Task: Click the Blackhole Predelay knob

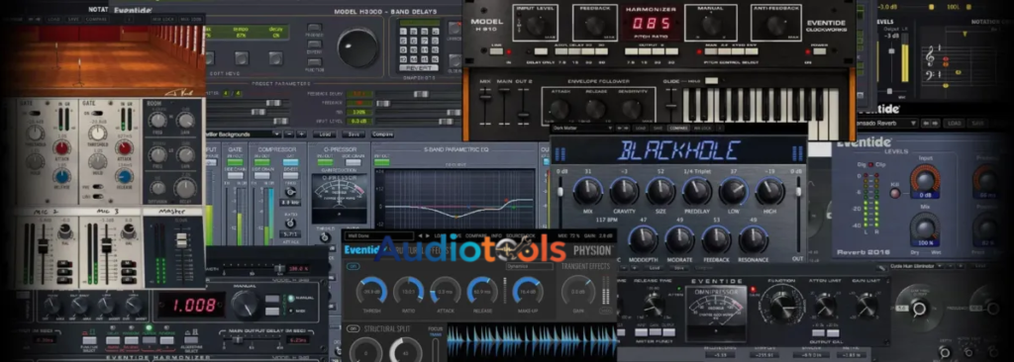Action: point(696,191)
